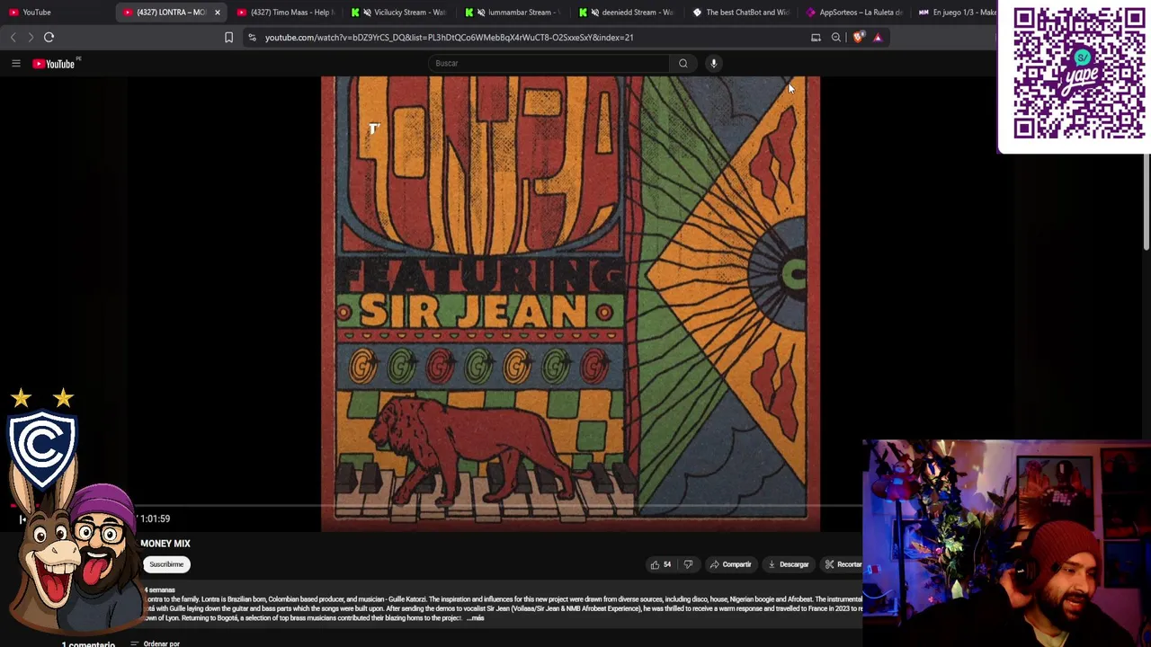Switch to The best ChatBot tab
This screenshot has width=1151, height=647.
(740, 12)
